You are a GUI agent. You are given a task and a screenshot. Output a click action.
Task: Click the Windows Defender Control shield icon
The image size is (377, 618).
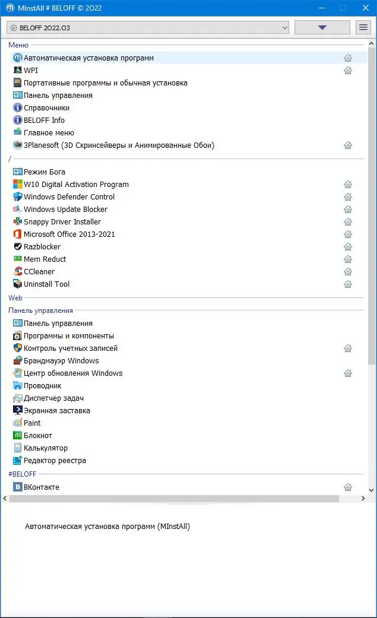[x=17, y=197]
